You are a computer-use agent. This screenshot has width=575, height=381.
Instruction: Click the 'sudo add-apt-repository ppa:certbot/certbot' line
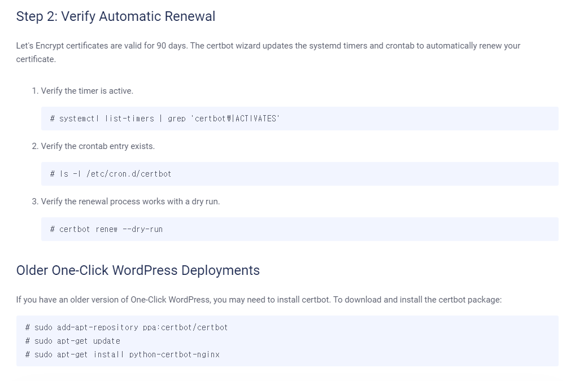pyautogui.click(x=127, y=327)
